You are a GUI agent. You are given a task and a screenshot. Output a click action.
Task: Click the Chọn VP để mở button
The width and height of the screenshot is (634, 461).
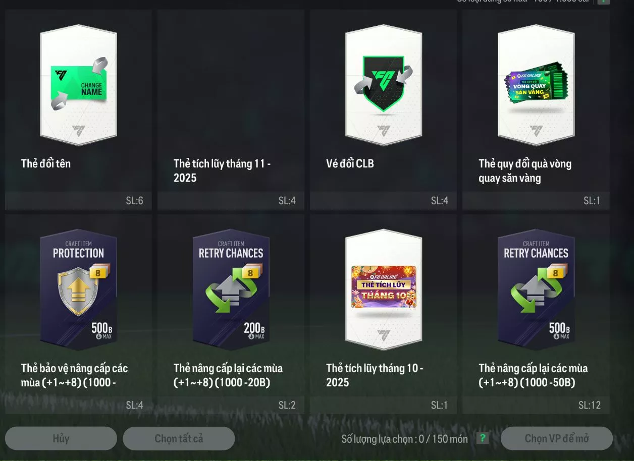coord(557,438)
